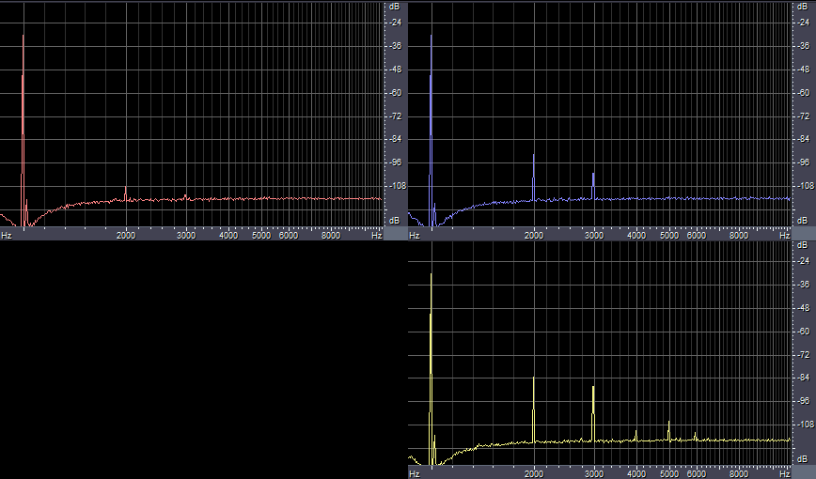The width and height of the screenshot is (816, 479).
Task: Click the yellow graph's 5000 Hz harmonic peak
Action: [x=668, y=431]
